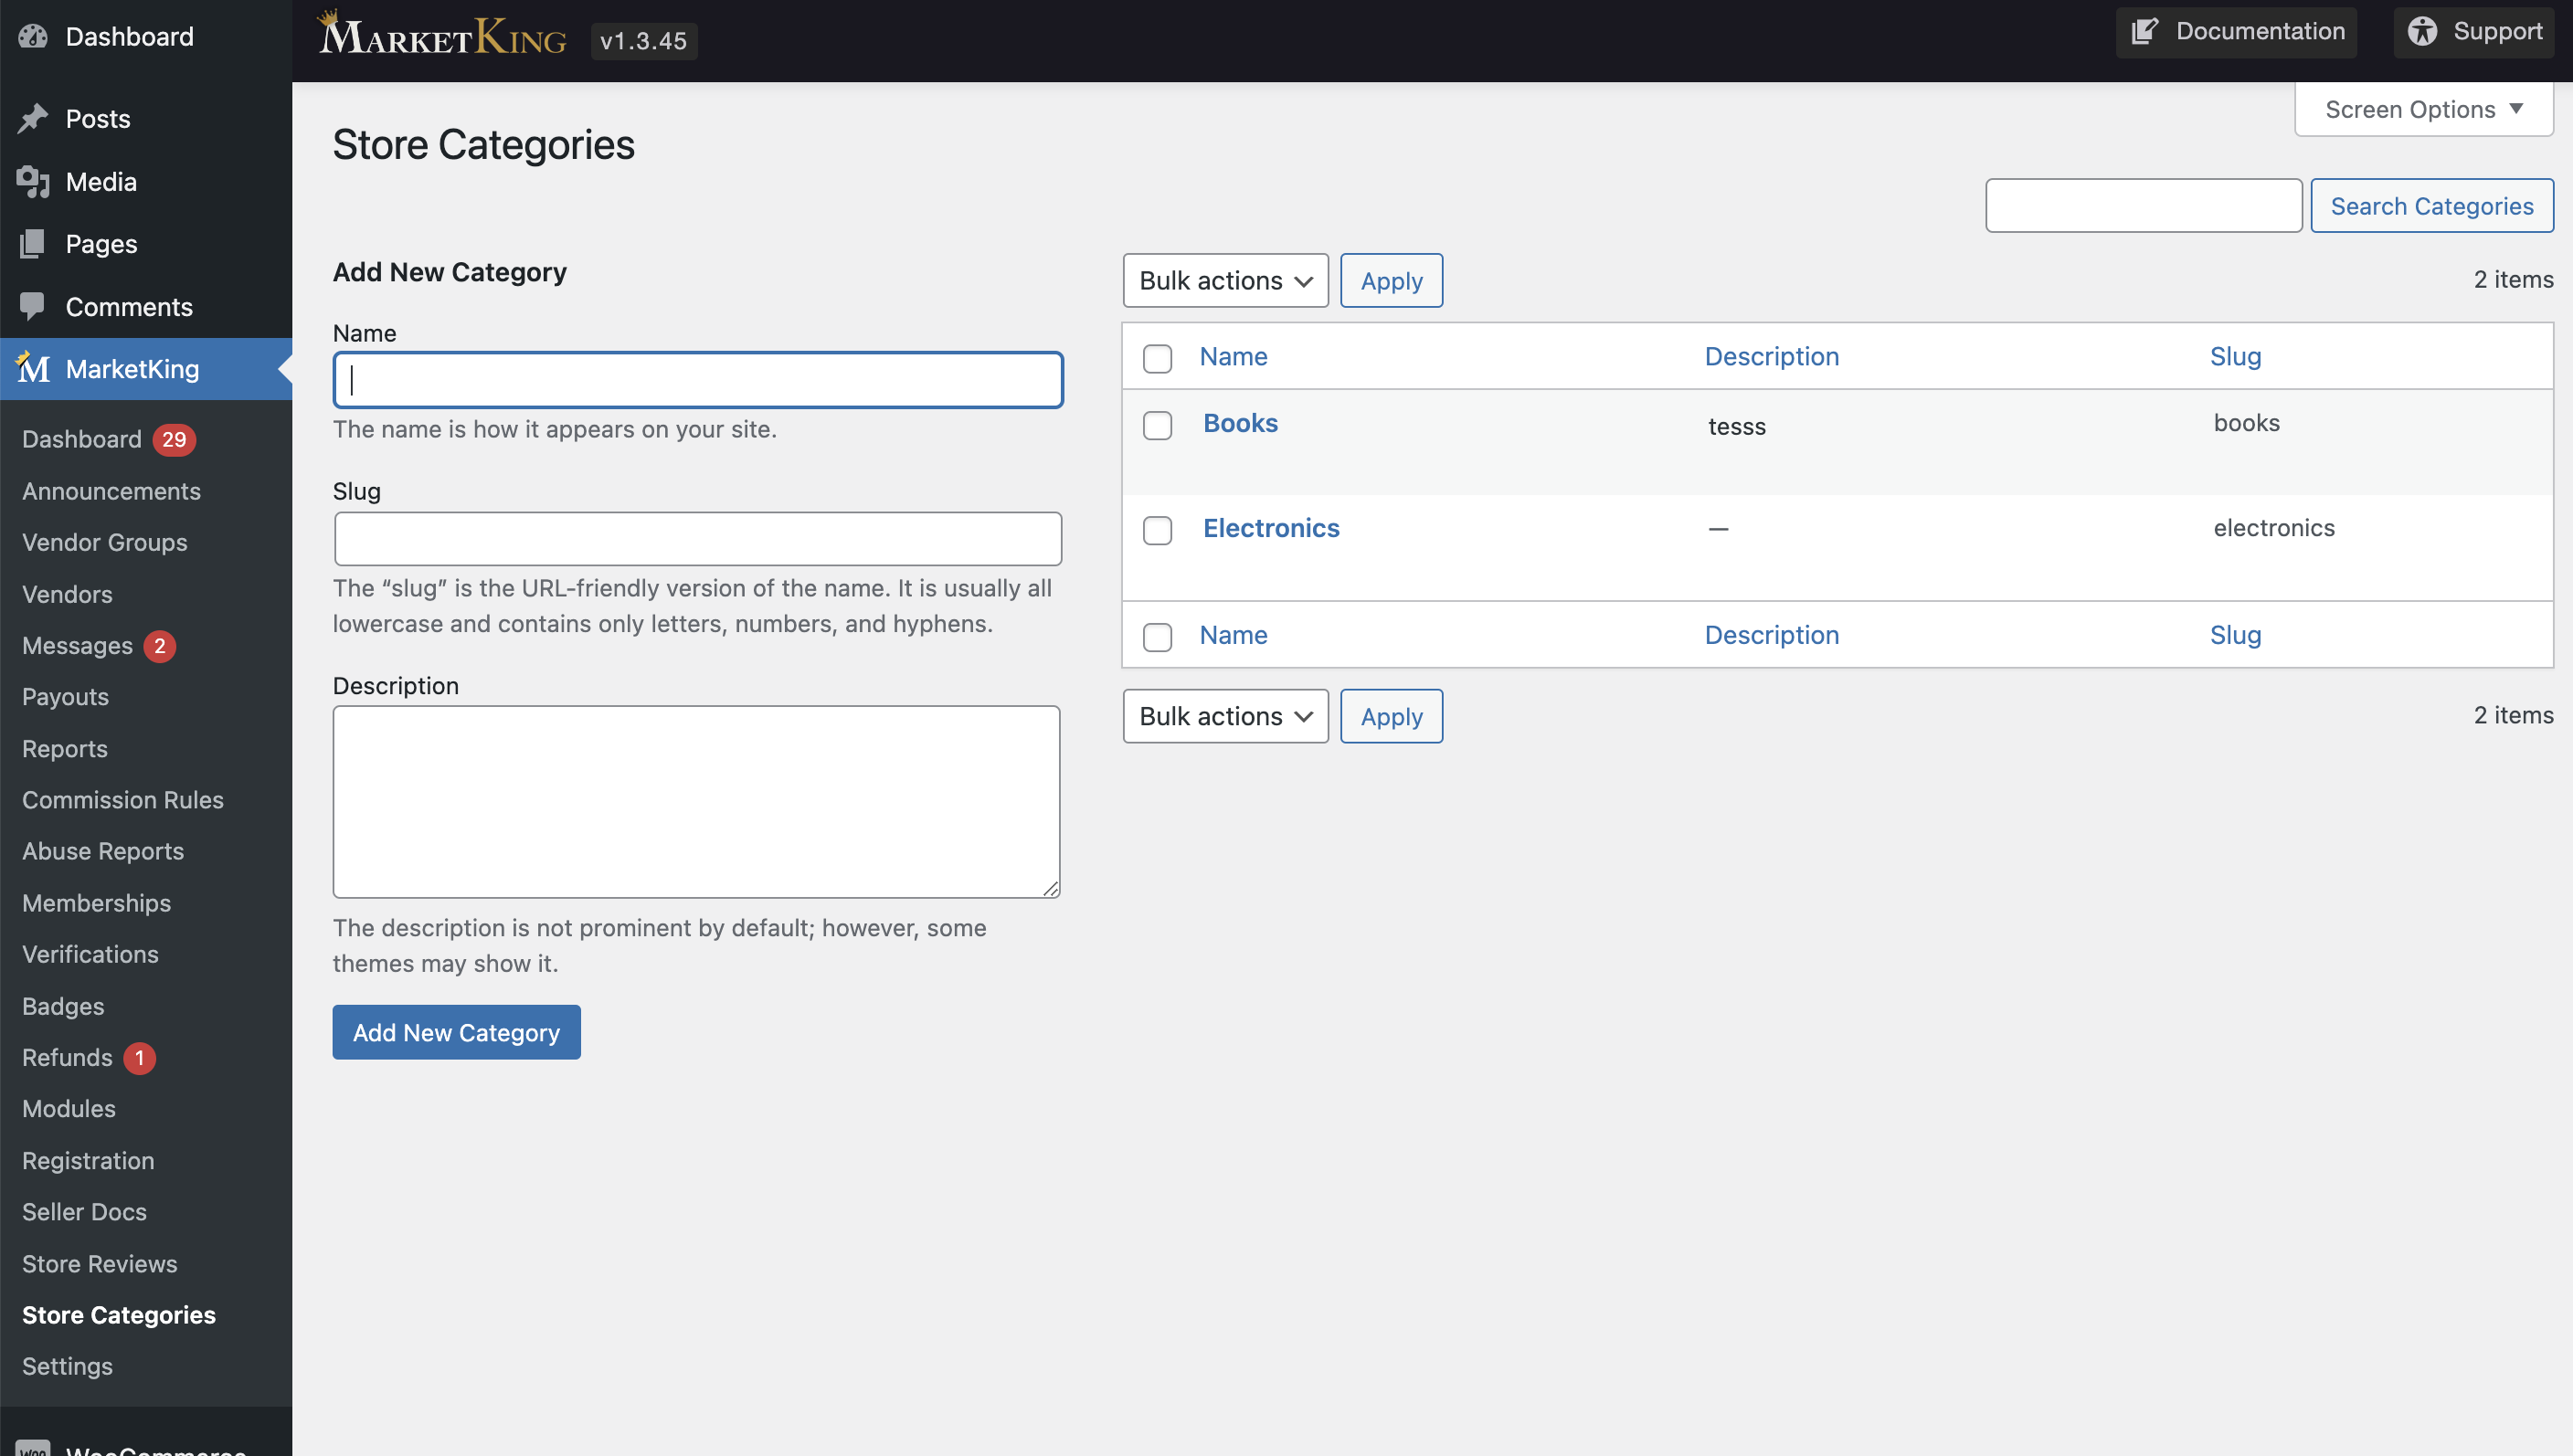Viewport: 2573px width, 1456px height.
Task: Click the Search Categories button
Action: (2432, 206)
